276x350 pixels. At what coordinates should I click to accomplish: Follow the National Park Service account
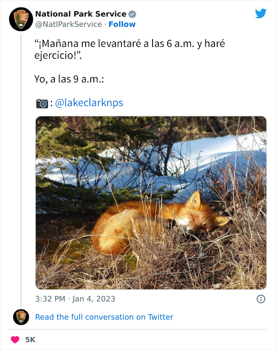tap(122, 24)
